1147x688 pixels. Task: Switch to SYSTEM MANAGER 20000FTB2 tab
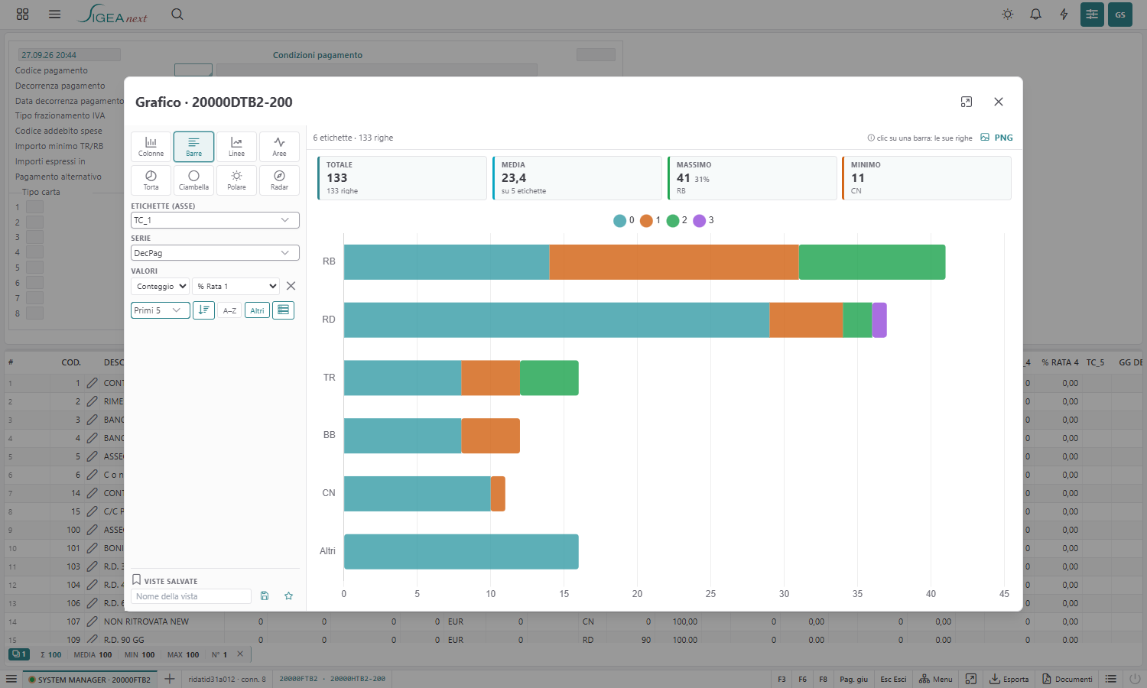point(89,679)
